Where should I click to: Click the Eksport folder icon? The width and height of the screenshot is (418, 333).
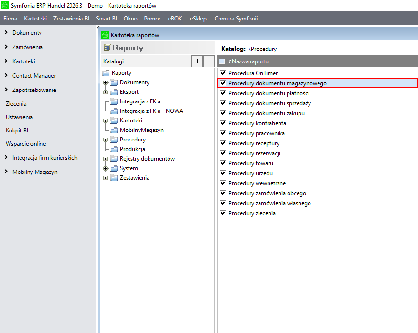click(114, 92)
